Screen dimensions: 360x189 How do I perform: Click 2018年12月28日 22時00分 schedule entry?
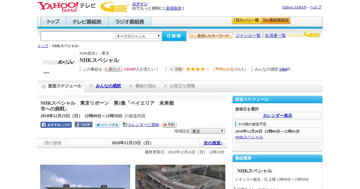point(267,131)
